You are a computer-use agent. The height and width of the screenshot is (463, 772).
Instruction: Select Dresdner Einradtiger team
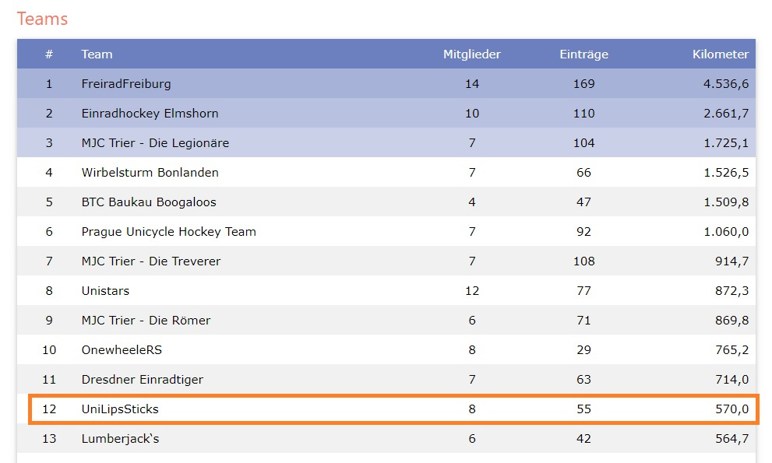pyautogui.click(x=142, y=380)
